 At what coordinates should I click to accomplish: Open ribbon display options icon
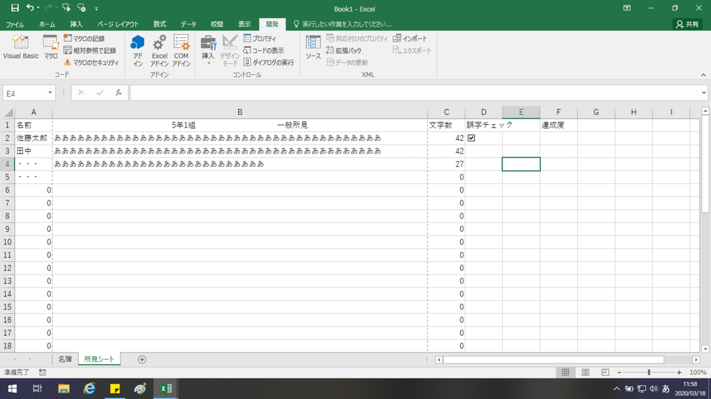click(x=627, y=8)
